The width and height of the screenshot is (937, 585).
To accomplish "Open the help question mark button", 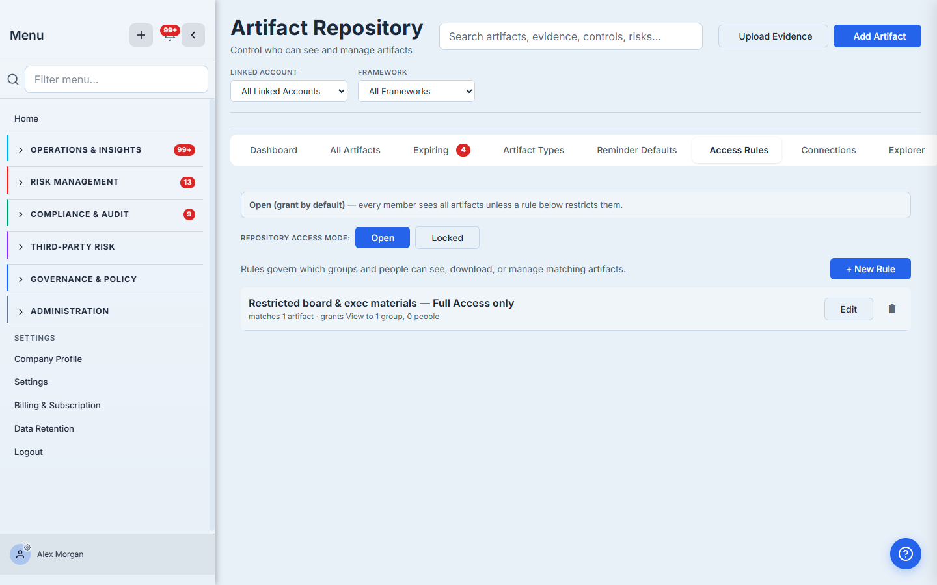I will (906, 554).
